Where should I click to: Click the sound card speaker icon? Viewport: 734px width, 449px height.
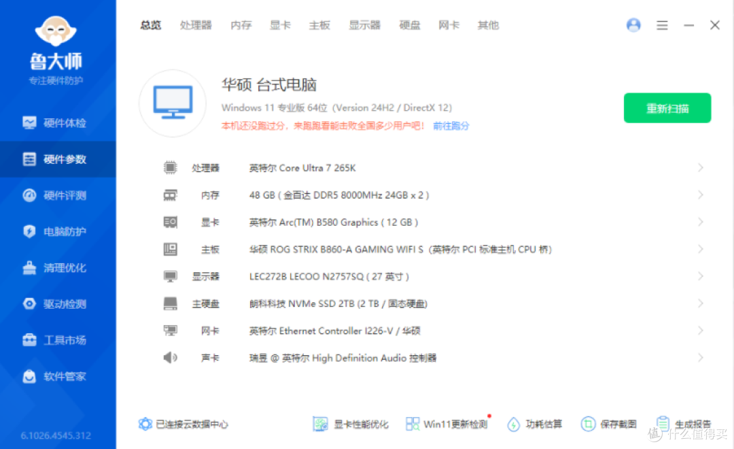point(170,358)
